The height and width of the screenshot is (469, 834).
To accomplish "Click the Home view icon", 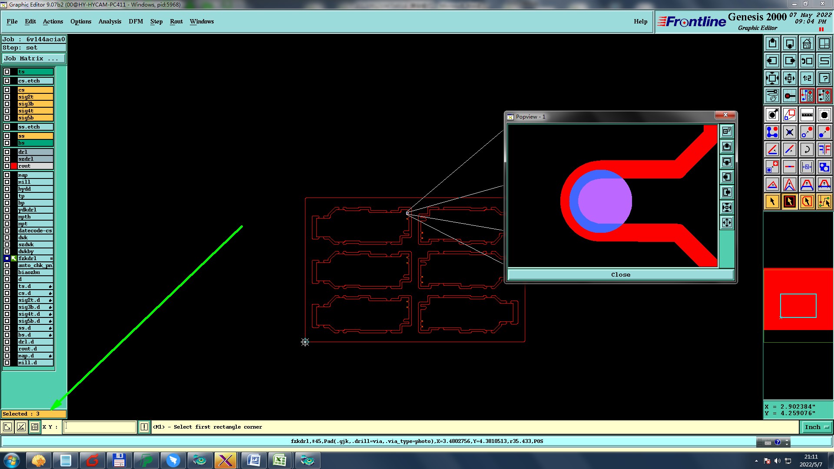I will [x=807, y=43].
